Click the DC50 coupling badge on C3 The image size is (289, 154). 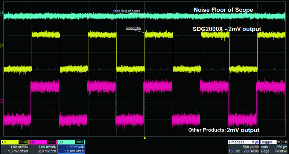click(79, 142)
